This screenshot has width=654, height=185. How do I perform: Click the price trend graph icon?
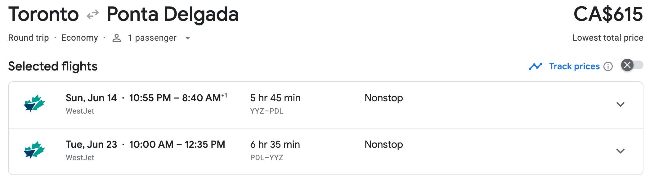[x=535, y=66]
